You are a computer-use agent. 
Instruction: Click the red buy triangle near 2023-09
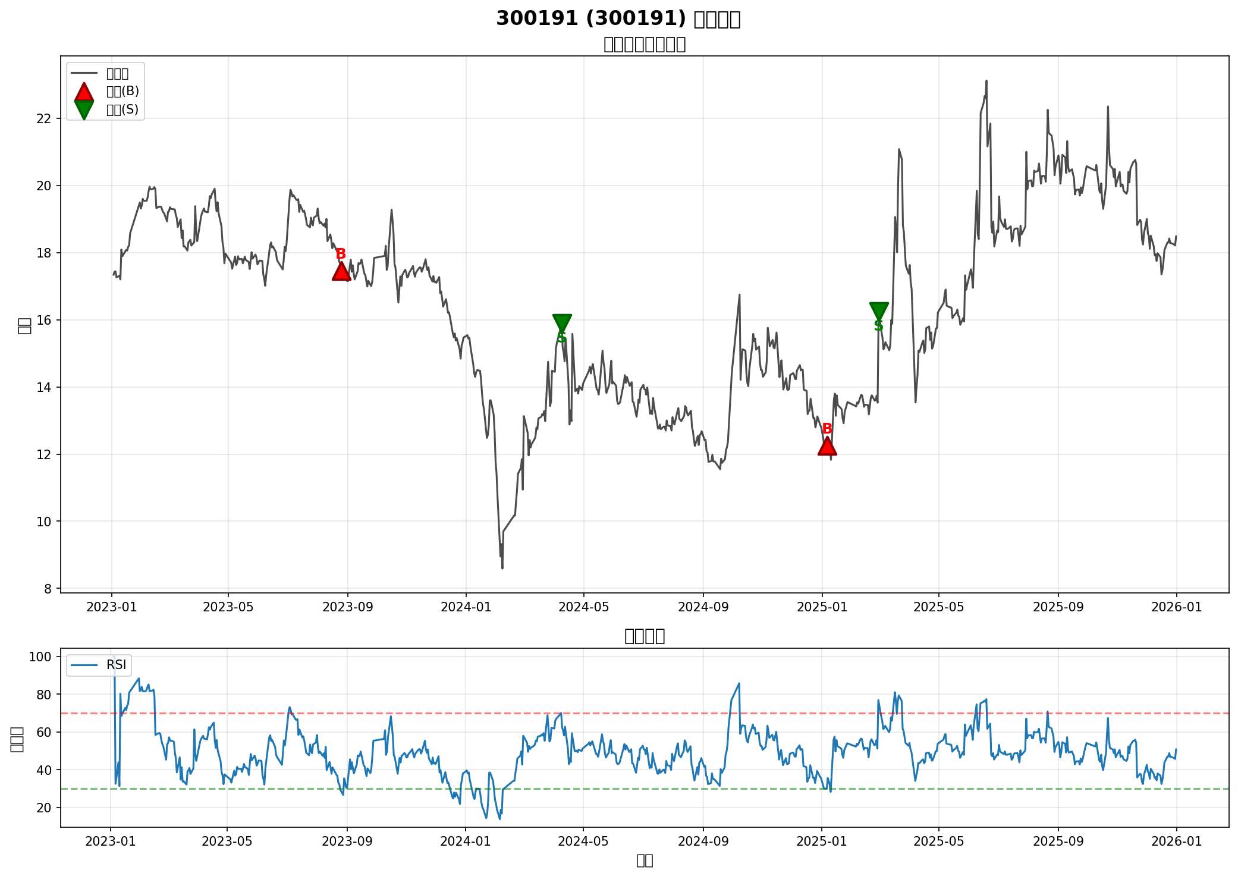tap(341, 272)
